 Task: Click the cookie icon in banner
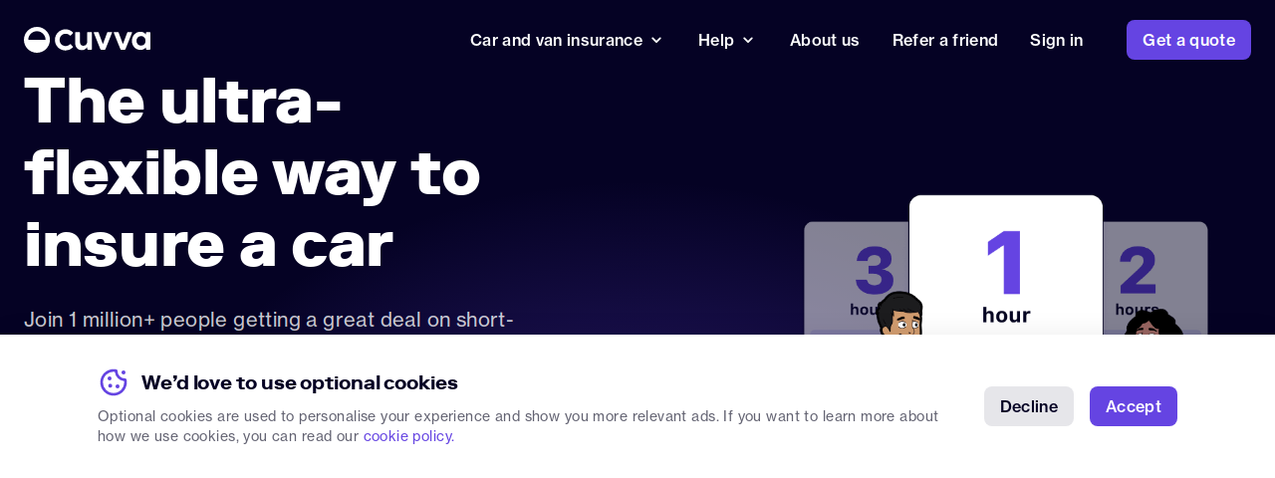(114, 382)
